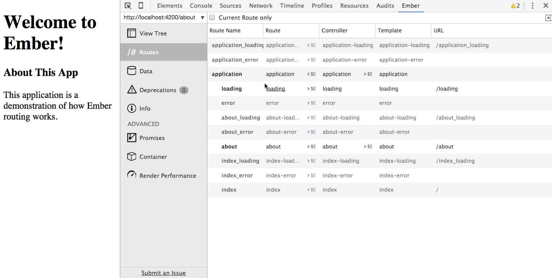Click the yellow warnings count indicator
The width and height of the screenshot is (552, 278).
515,6
